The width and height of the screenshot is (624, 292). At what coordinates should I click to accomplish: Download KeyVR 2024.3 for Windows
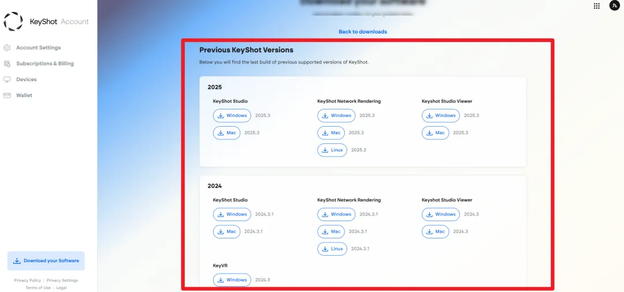coord(232,280)
